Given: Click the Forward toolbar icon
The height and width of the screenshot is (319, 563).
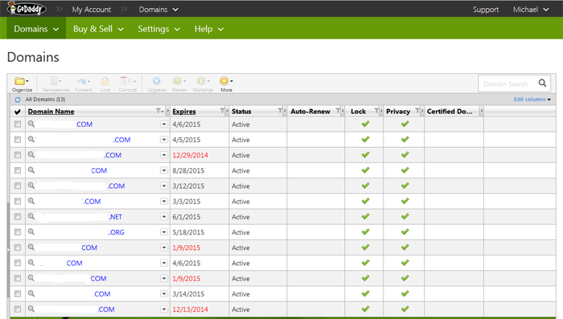Looking at the screenshot, I should tap(84, 84).
